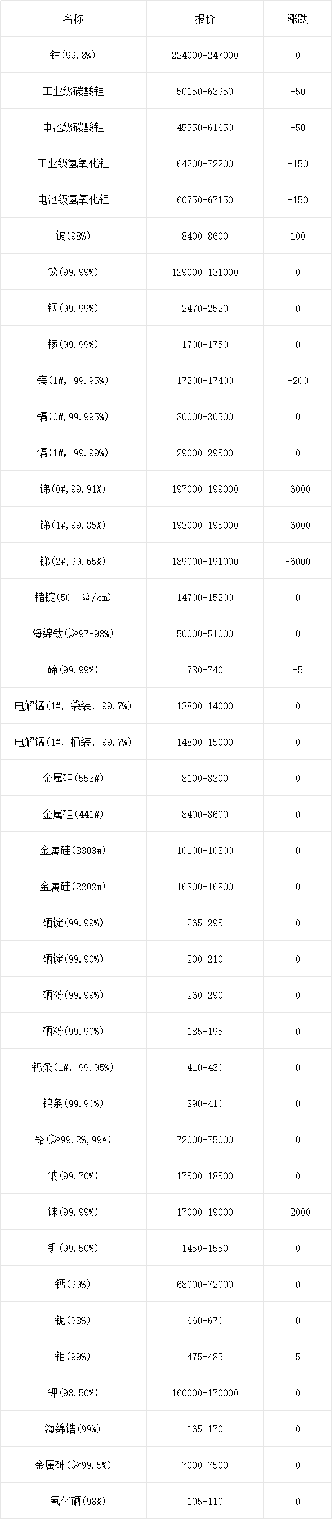Select the 铍(98%) change value 100

click(x=298, y=236)
